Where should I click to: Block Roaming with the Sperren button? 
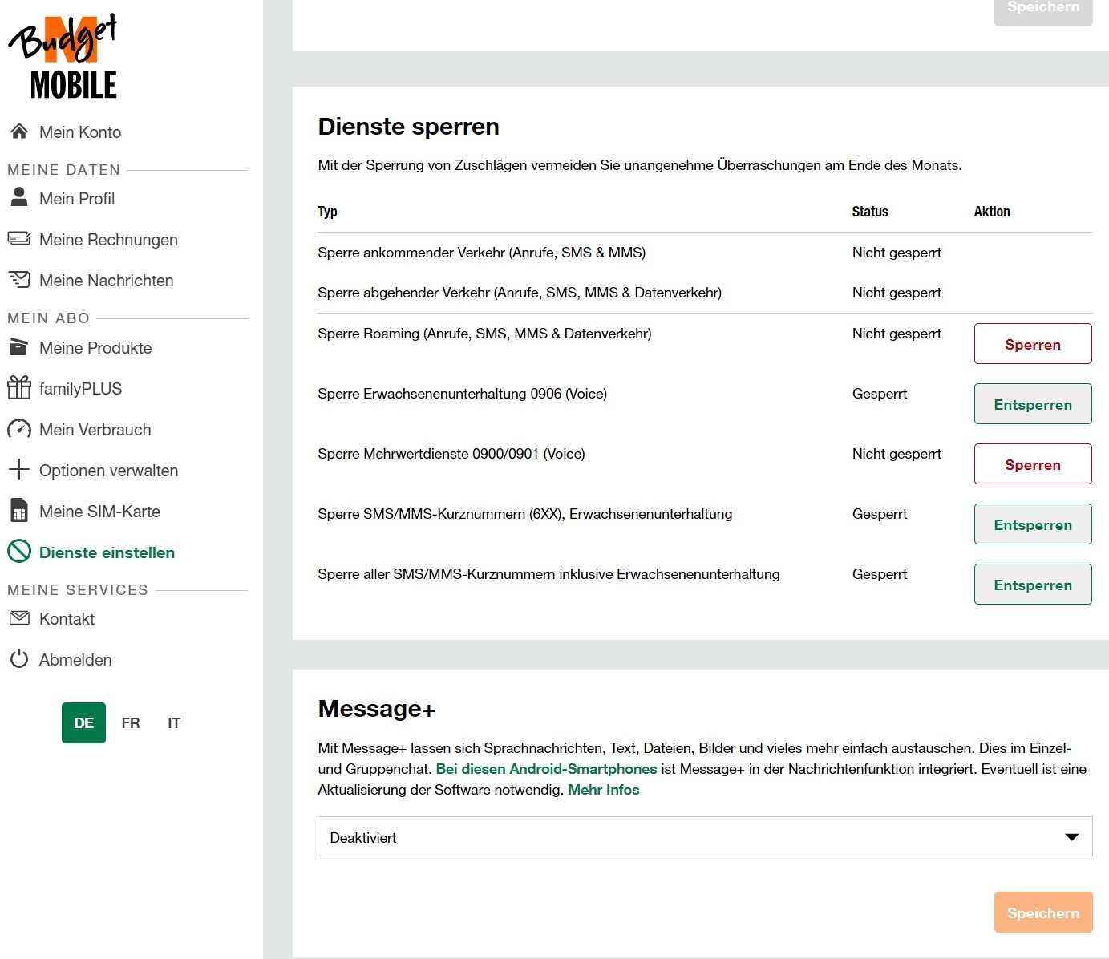[x=1032, y=344]
